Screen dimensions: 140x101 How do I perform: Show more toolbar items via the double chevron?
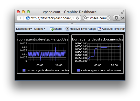(123, 18)
